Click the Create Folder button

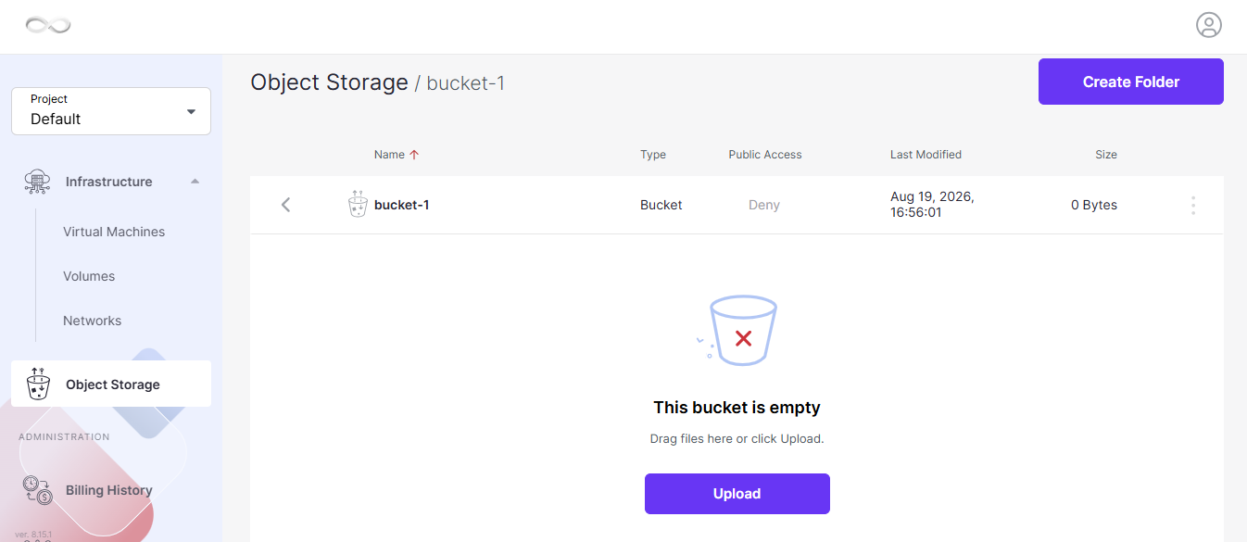point(1131,82)
